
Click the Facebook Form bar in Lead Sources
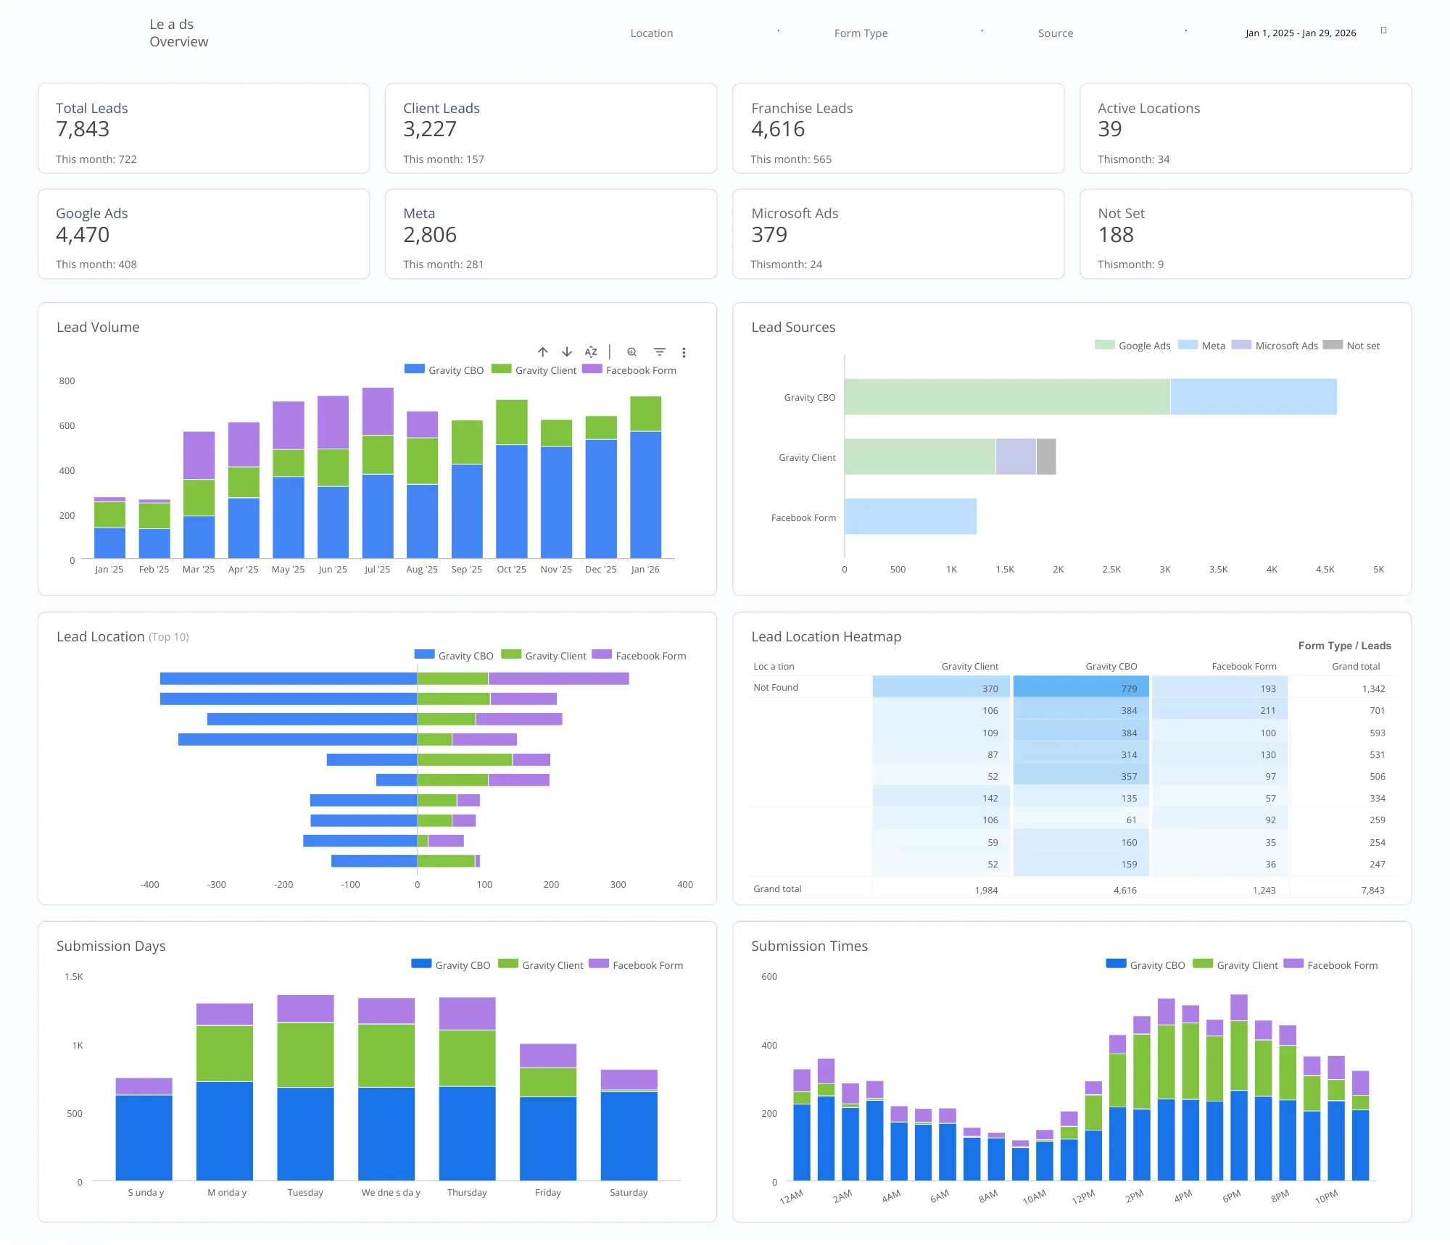point(910,516)
